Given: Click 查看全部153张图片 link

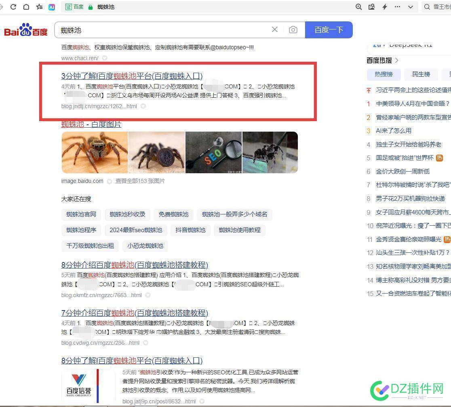Looking at the screenshot, I should click(140, 181).
